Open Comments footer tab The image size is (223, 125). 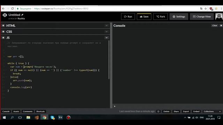click(x=28, y=111)
